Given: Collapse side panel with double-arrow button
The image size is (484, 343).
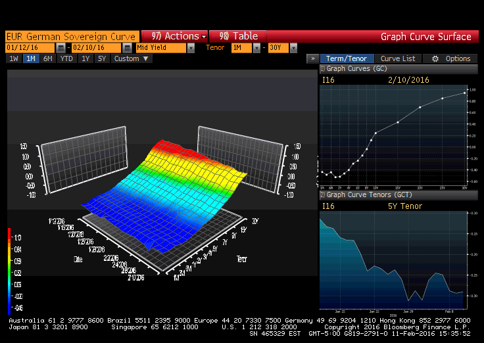Looking at the screenshot, I should [x=312, y=58].
